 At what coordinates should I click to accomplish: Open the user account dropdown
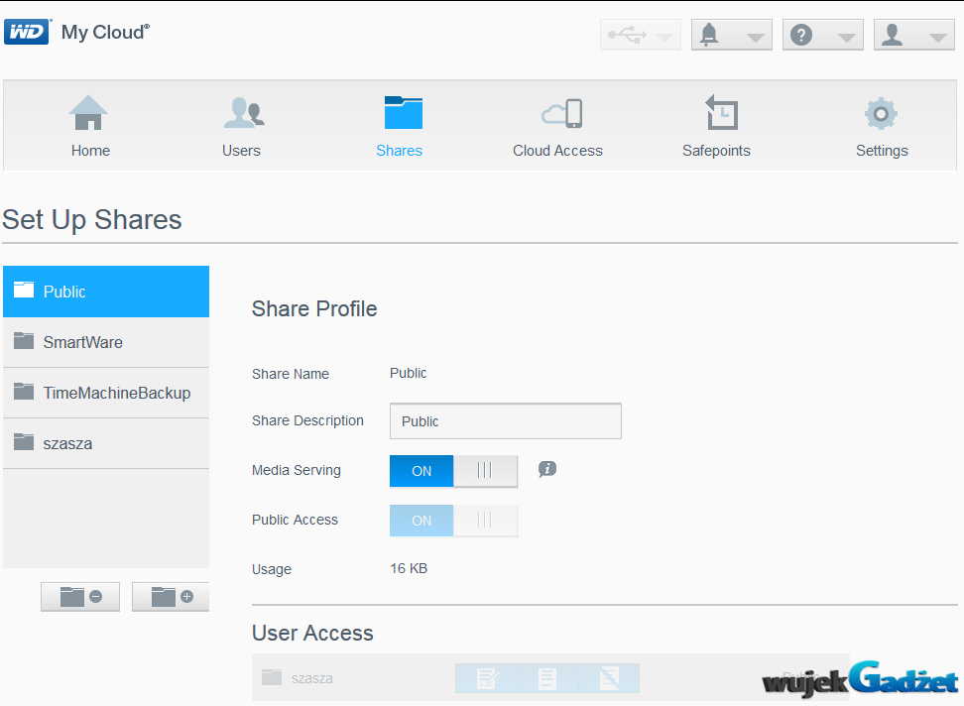913,35
